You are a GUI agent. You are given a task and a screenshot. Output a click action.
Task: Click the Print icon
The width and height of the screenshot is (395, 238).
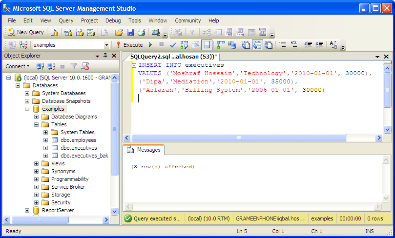click(x=141, y=32)
